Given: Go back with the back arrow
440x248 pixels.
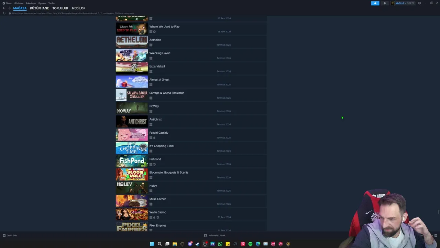Looking at the screenshot, I should pyautogui.click(x=4, y=8).
